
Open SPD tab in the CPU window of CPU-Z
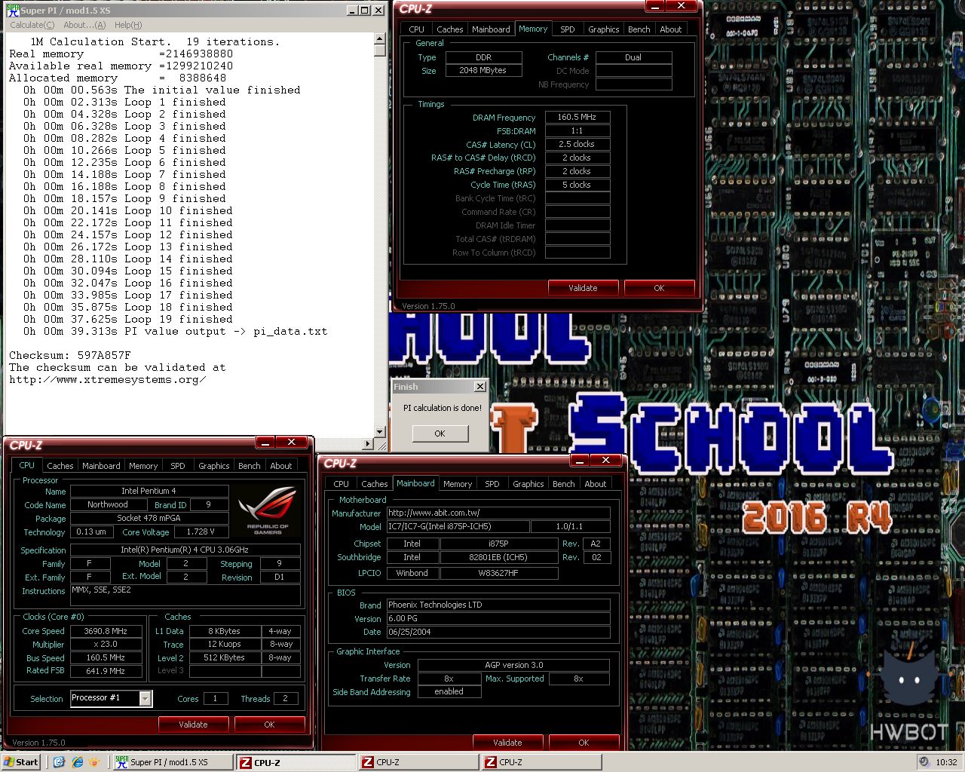[178, 466]
